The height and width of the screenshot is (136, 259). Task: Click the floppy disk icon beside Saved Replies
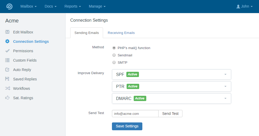coord(7,79)
